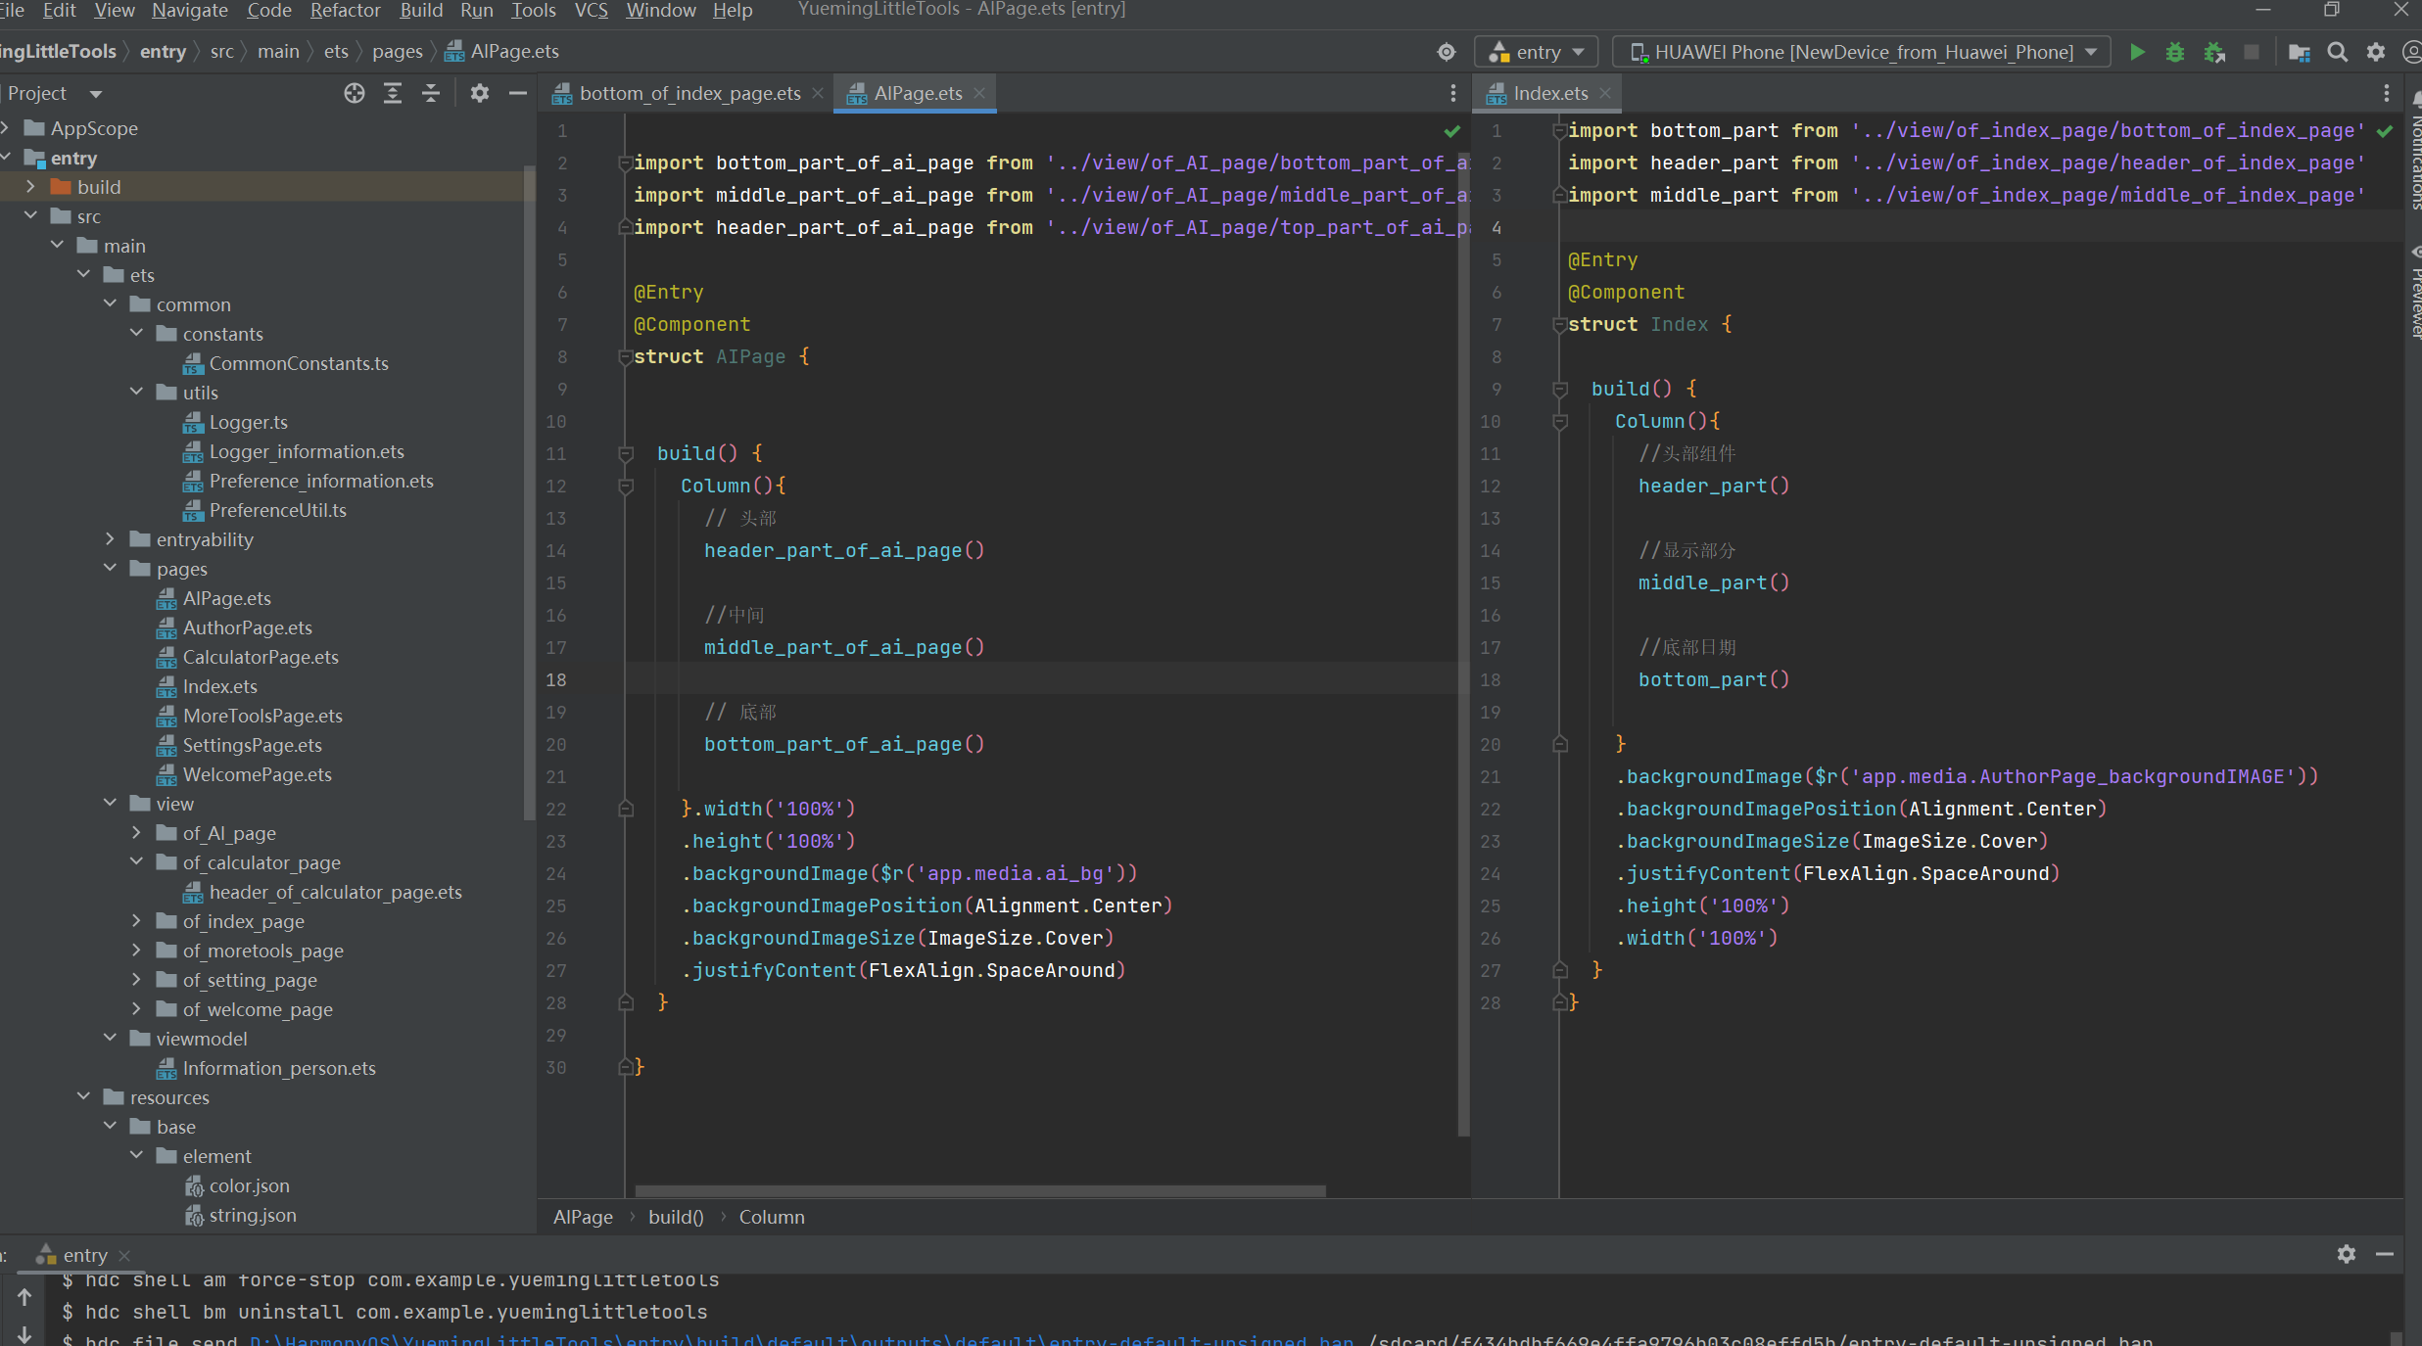This screenshot has height=1346, width=2422.
Task: Open the Project view selector dropdown
Action: pyautogui.click(x=55, y=93)
